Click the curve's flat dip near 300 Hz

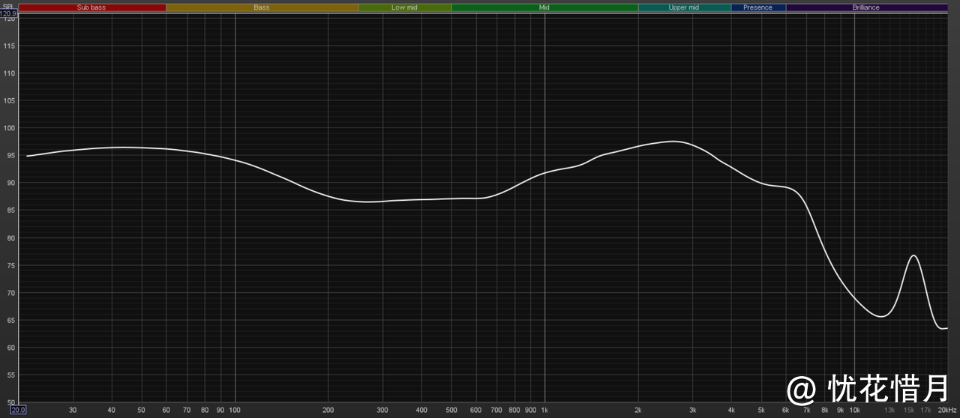coord(367,202)
